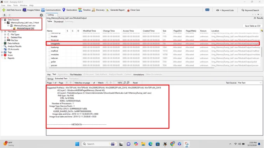Viewport: 264px width, 148px height.
Task: Open the Text Source dropdown
Action: [x=250, y=83]
